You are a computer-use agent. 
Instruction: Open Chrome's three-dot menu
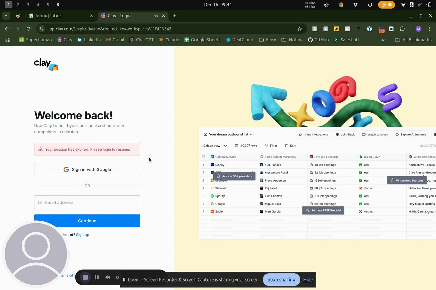429,29
